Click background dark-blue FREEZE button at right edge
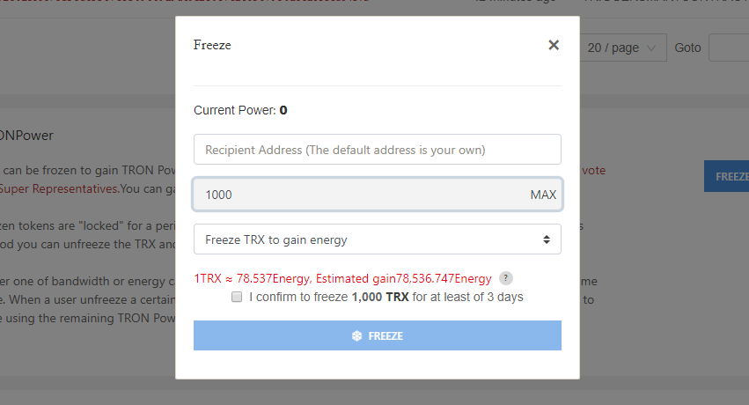This screenshot has width=749, height=405. coord(727,176)
